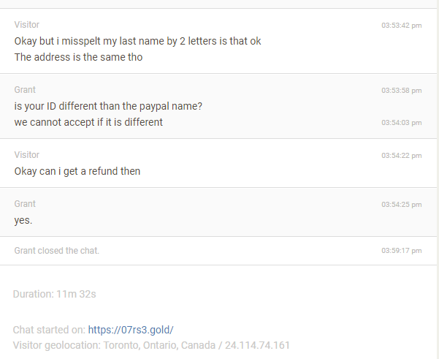Click 'we cannot accept if it is different'
439x359 pixels.
tap(88, 122)
